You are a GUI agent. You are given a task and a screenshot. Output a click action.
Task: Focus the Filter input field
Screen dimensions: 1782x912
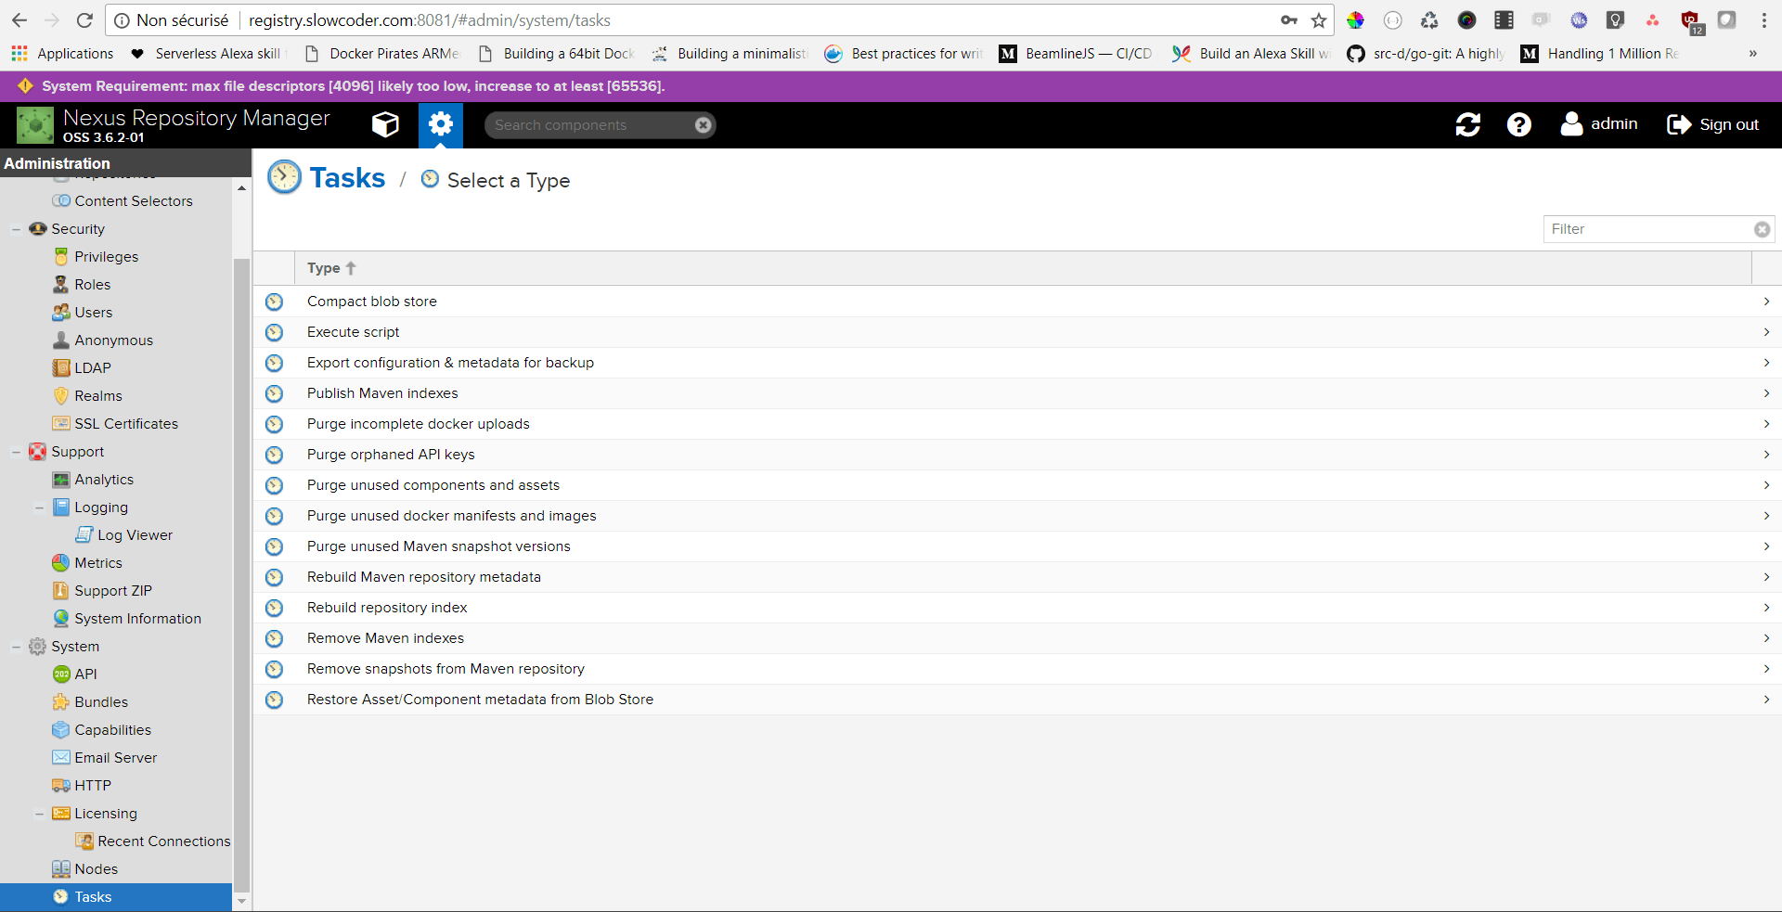pyautogui.click(x=1647, y=229)
